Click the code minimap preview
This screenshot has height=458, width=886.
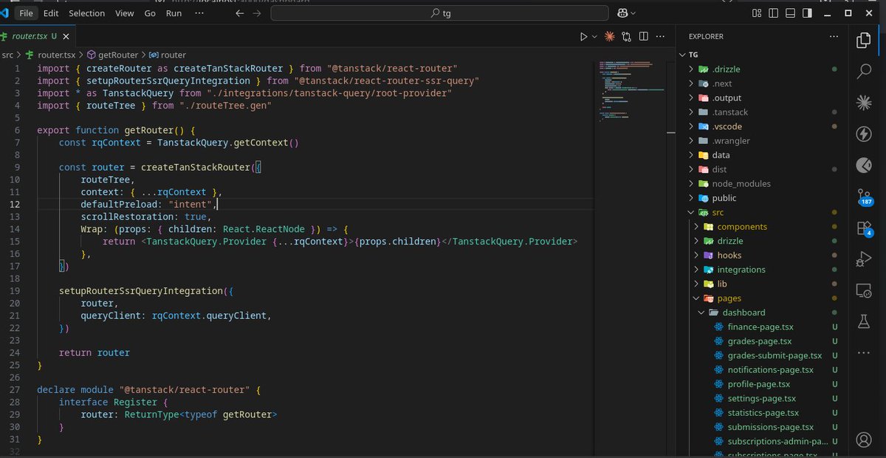(x=631, y=92)
